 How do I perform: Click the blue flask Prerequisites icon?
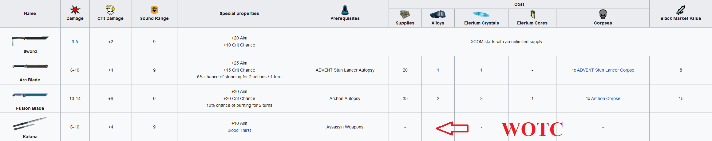pos(345,10)
